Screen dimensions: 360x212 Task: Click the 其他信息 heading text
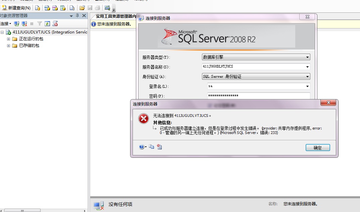[162, 123]
